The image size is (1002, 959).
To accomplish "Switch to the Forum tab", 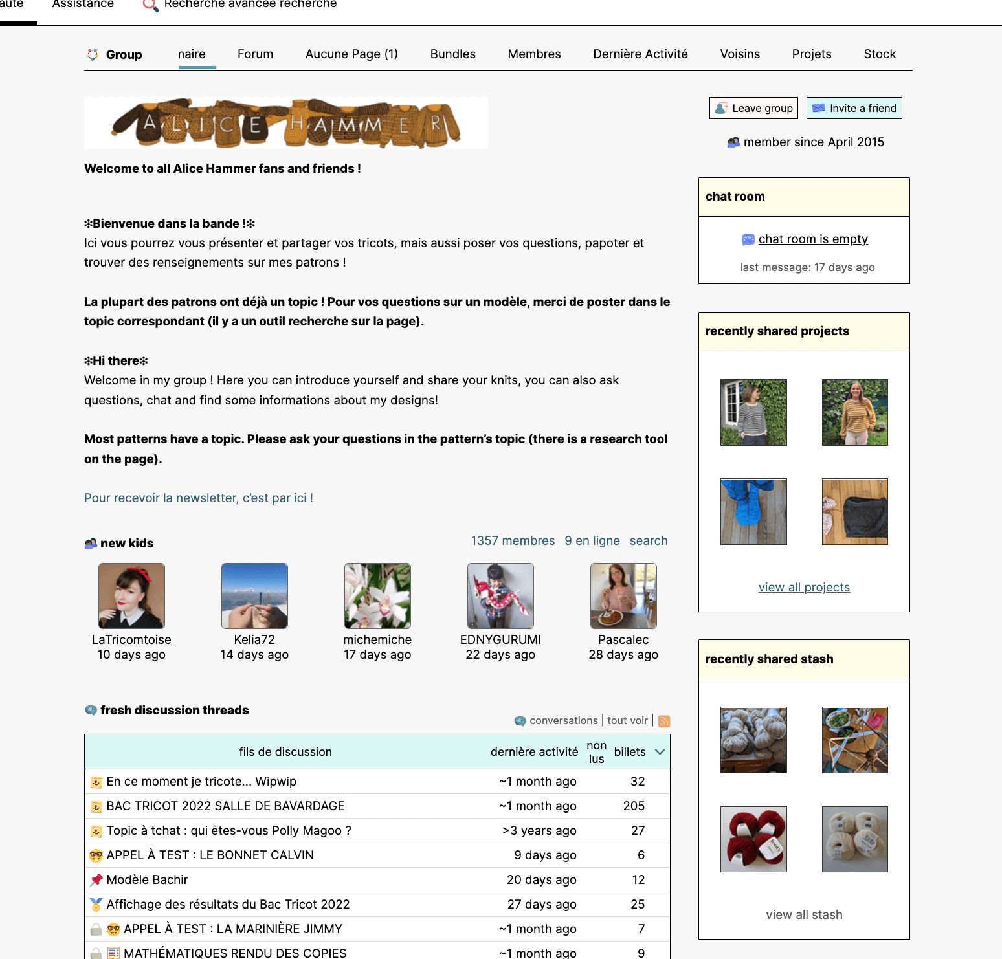I will (x=255, y=54).
